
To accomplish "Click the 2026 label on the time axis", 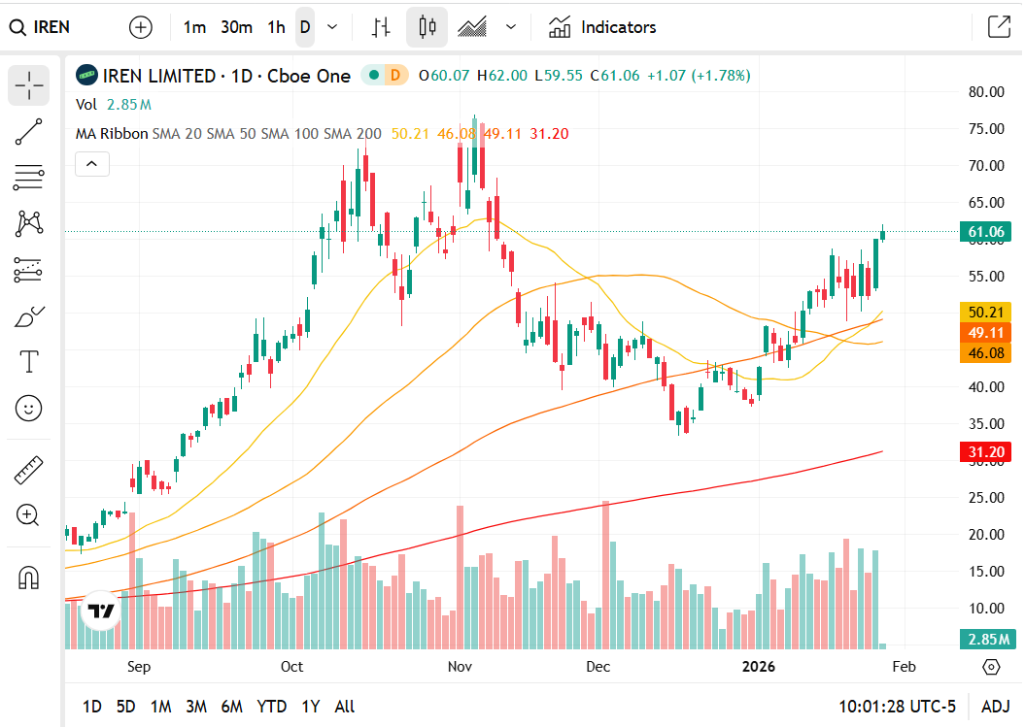I will pos(758,667).
